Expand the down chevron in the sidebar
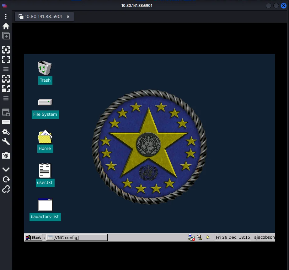The height and width of the screenshot is (270, 289). pyautogui.click(x=6, y=169)
